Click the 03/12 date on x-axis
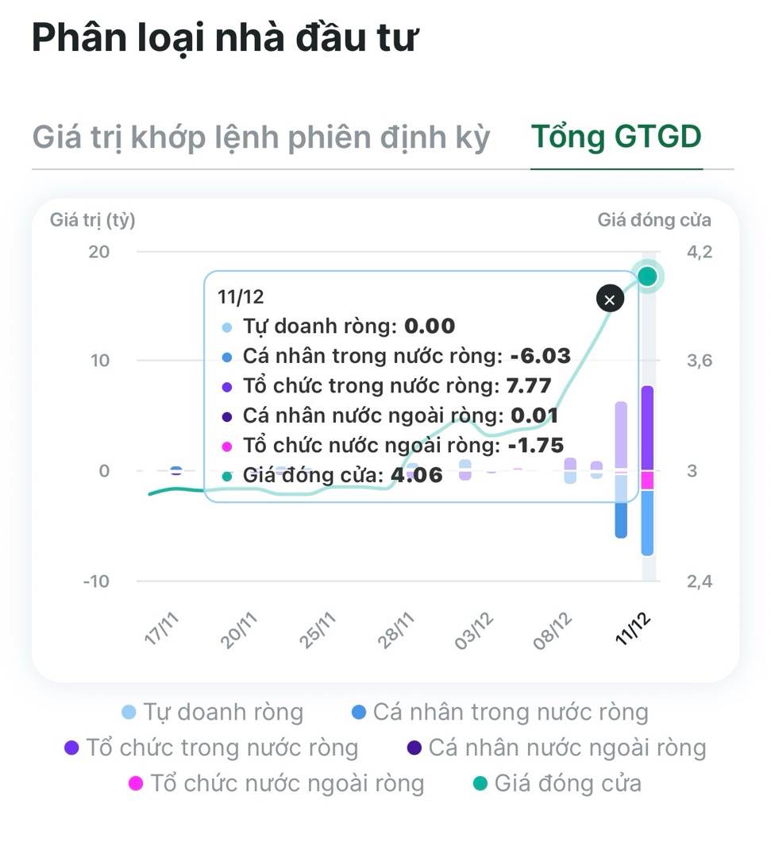The image size is (771, 858). 475,631
